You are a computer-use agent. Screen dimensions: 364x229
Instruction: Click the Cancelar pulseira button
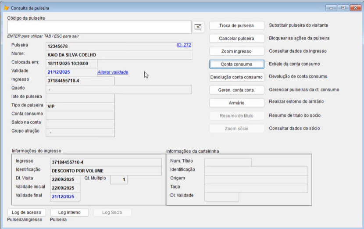click(237, 38)
